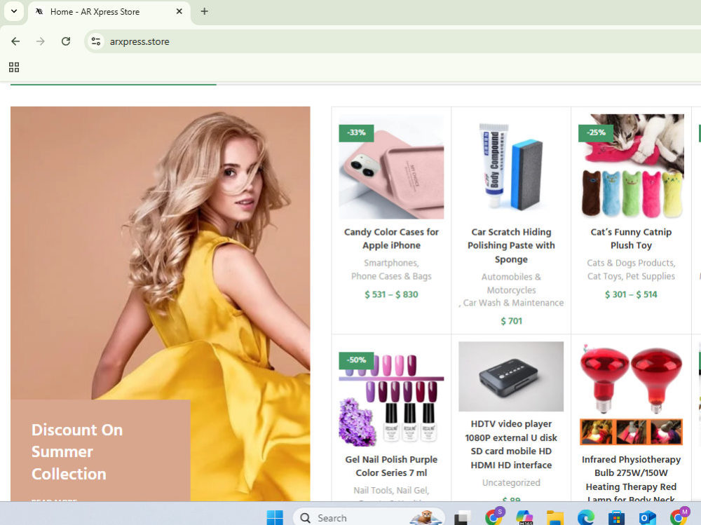This screenshot has height=525, width=701.
Task: Open Chrome with S profile badge
Action: click(x=494, y=517)
